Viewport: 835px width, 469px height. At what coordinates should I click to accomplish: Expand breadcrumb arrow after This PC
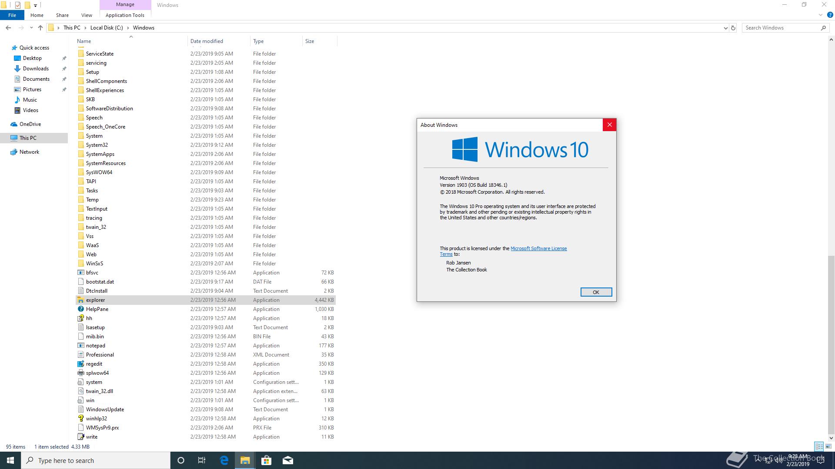coord(85,28)
